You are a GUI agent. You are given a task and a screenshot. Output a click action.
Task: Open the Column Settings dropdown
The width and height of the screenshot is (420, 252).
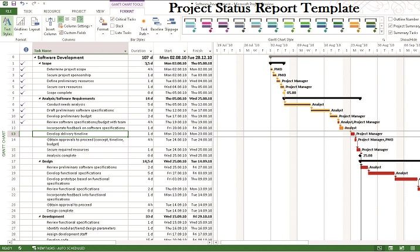[75, 26]
